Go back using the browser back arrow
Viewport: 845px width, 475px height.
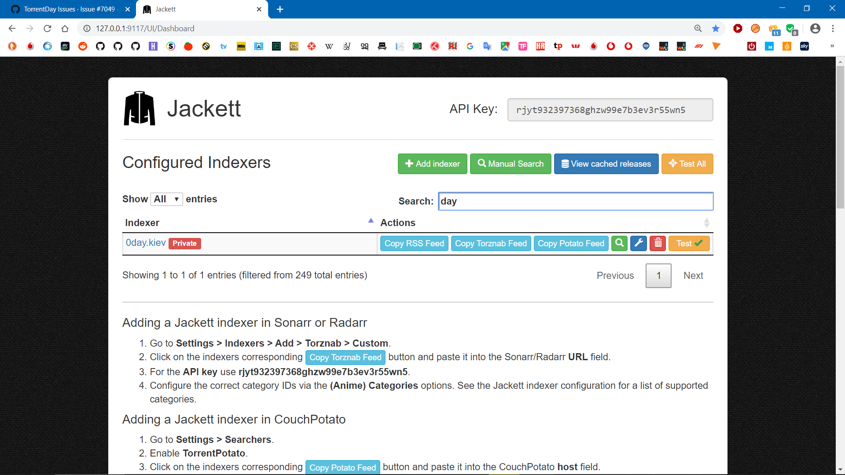point(11,28)
